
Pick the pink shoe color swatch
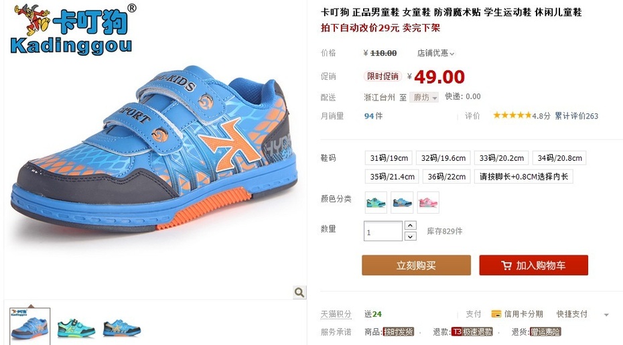tap(428, 203)
